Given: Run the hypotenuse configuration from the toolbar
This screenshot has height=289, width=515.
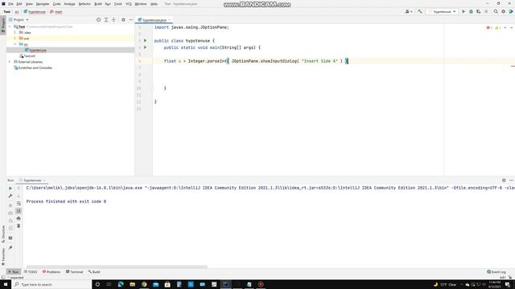Looking at the screenshot, I should click(x=463, y=11).
